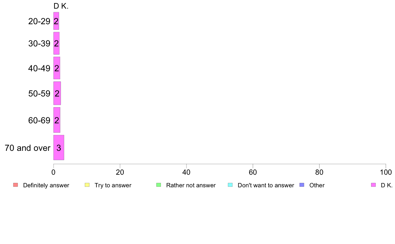Click the red Definitely answer legend swatch
Screen dimensions: 395x244
point(16,185)
